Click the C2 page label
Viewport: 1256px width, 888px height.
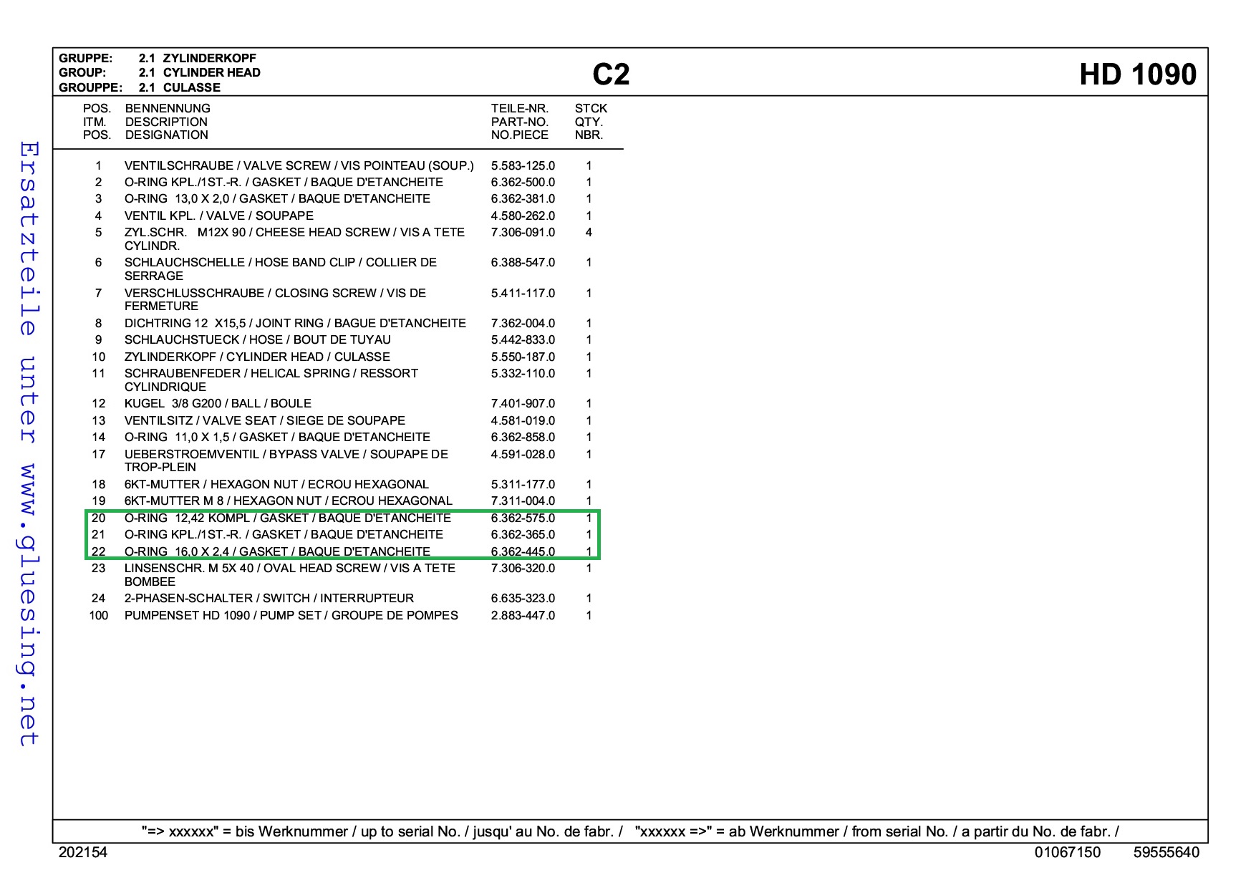(x=611, y=74)
